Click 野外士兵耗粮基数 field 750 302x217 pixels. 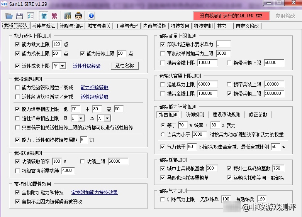[x=278, y=168]
